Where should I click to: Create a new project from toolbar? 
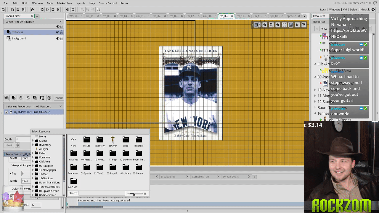tap(12, 9)
